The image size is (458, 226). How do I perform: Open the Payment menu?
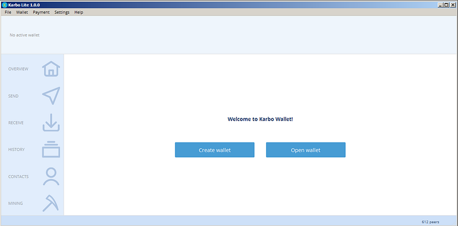(x=41, y=12)
